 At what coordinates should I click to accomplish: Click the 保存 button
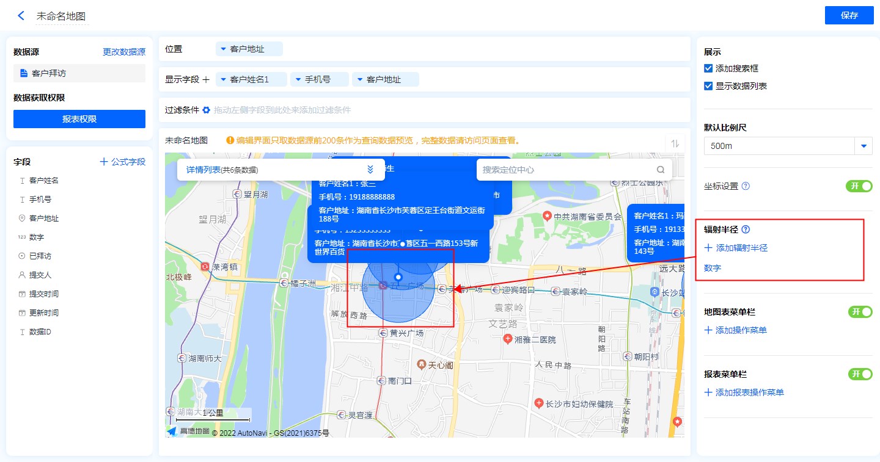tap(849, 16)
